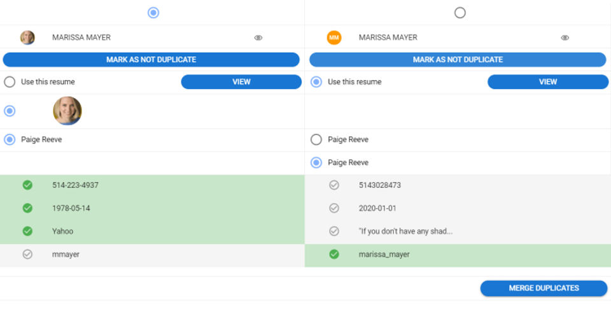Choose the left candidate's top master radio button

tap(153, 13)
